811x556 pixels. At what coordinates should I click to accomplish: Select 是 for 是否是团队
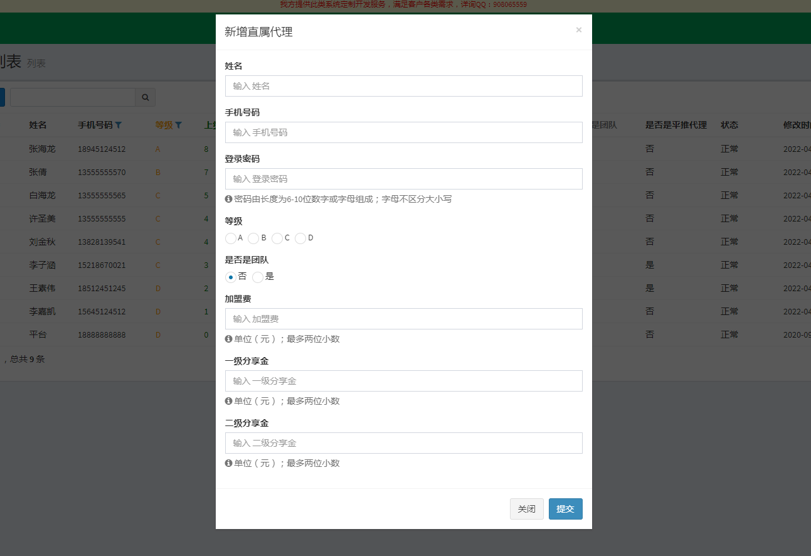point(258,277)
